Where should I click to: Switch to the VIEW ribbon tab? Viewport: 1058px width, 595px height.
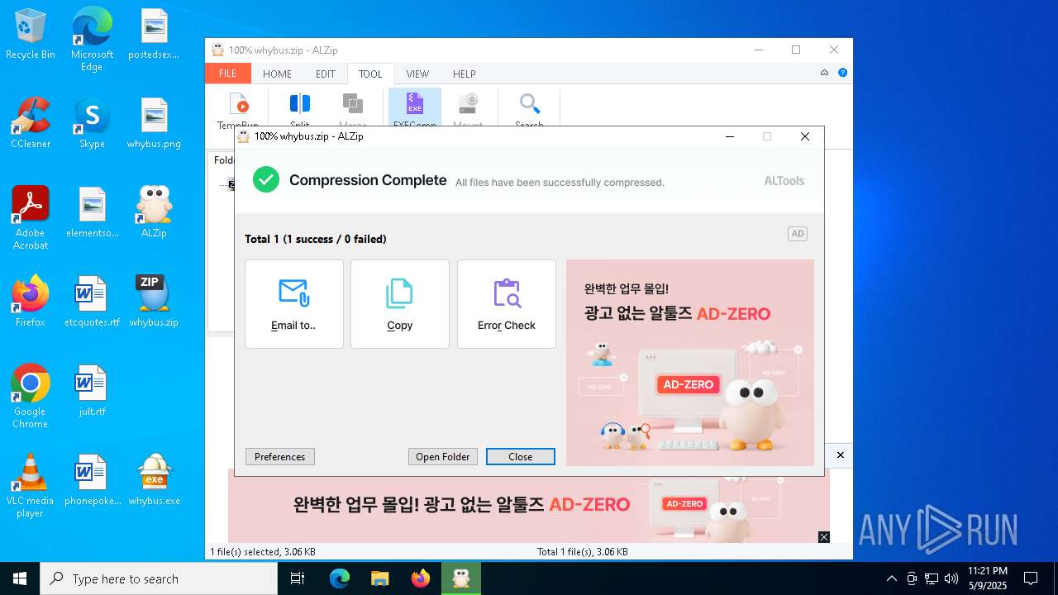[417, 74]
